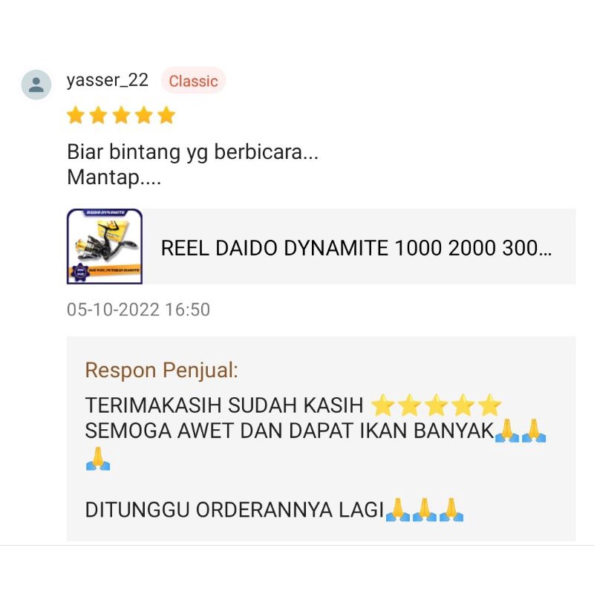
Task: Tap the 'Respon Penjual:' heading
Action: 161,370
